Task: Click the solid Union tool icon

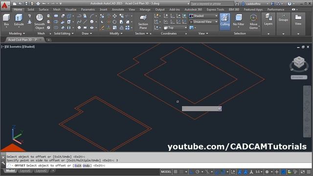Action: pos(56,16)
